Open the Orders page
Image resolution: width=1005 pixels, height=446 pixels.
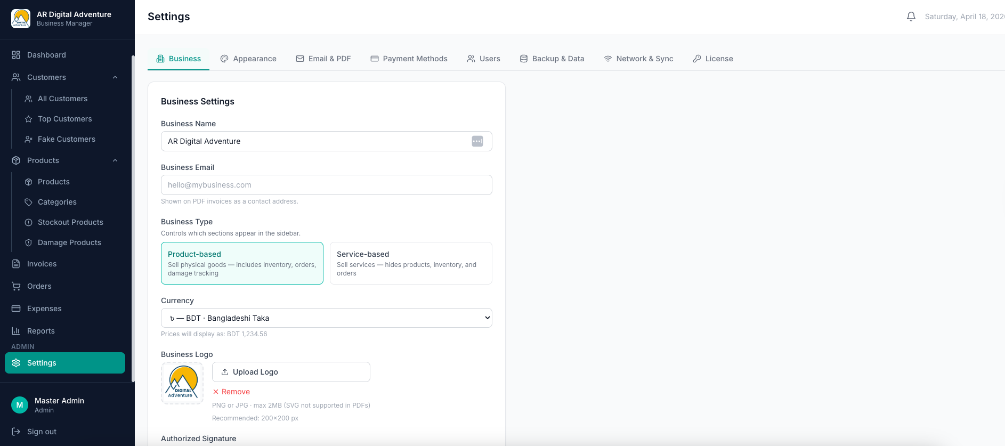65,286
